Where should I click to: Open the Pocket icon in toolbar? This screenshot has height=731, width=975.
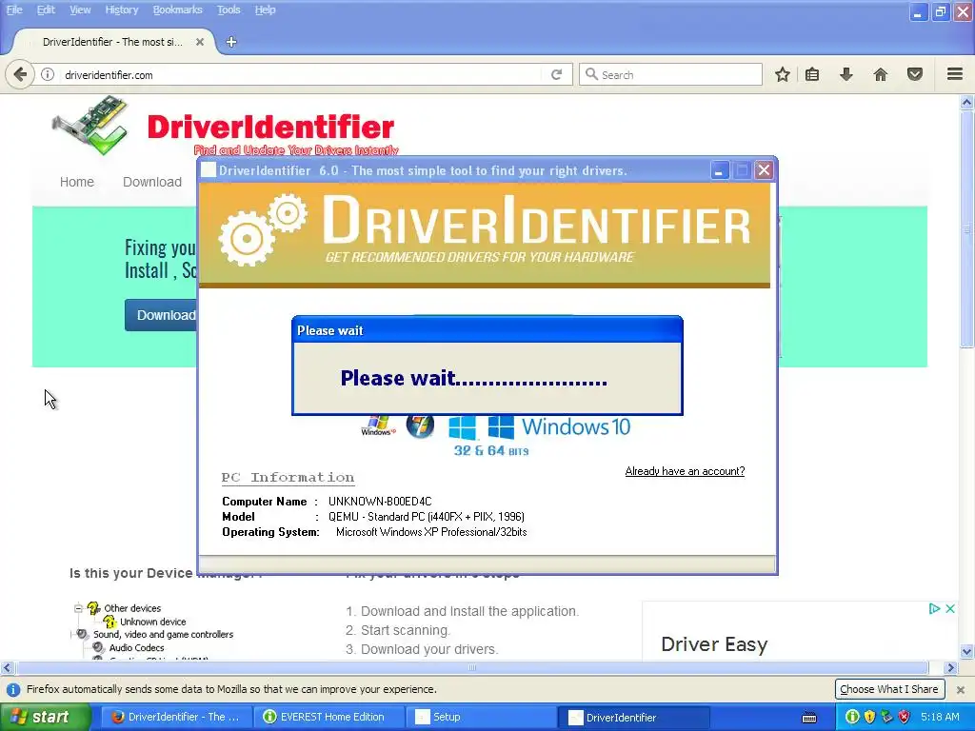(915, 75)
